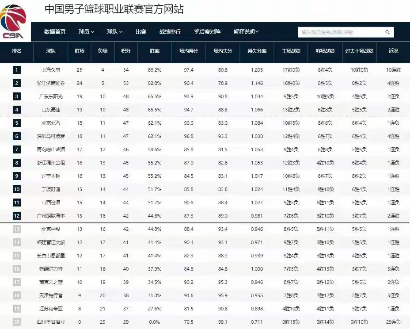Open team 南京天之蓝
This screenshot has width=410, height=329.
click(x=51, y=282)
